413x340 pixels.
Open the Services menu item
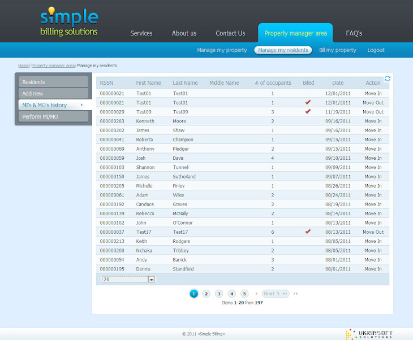click(x=141, y=33)
